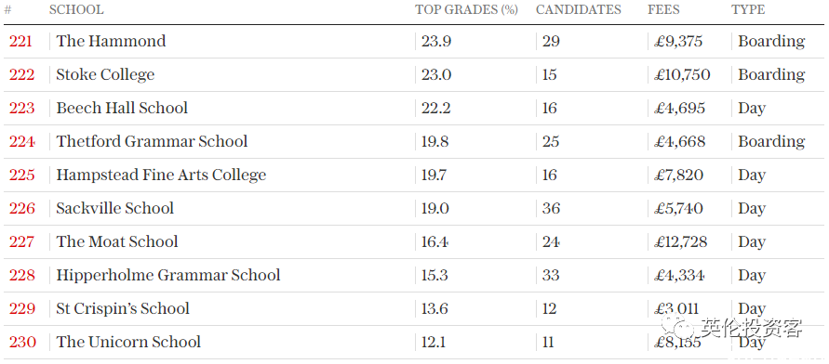Screen dimensions: 829x364
Task: Click the £12,728 fee value
Action: click(x=680, y=242)
